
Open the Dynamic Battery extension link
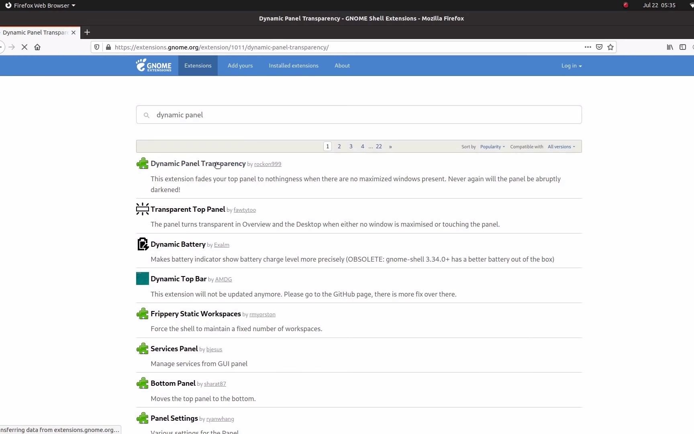[x=178, y=244]
